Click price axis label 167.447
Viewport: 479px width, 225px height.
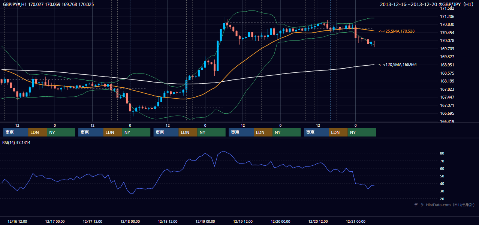point(447,97)
